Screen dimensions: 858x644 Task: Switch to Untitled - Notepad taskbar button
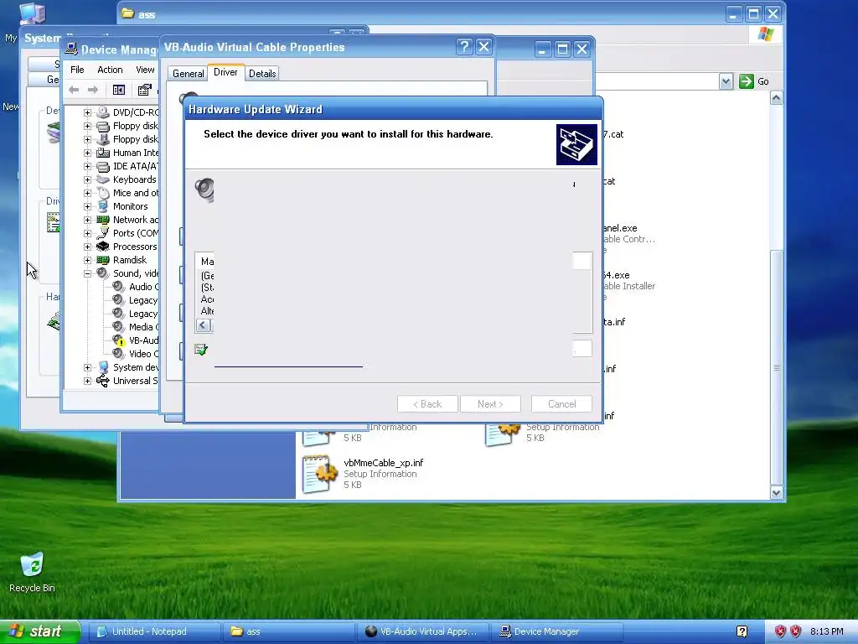coord(155,631)
